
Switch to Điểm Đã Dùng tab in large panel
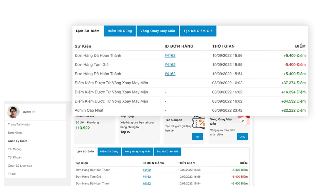(x=120, y=31)
